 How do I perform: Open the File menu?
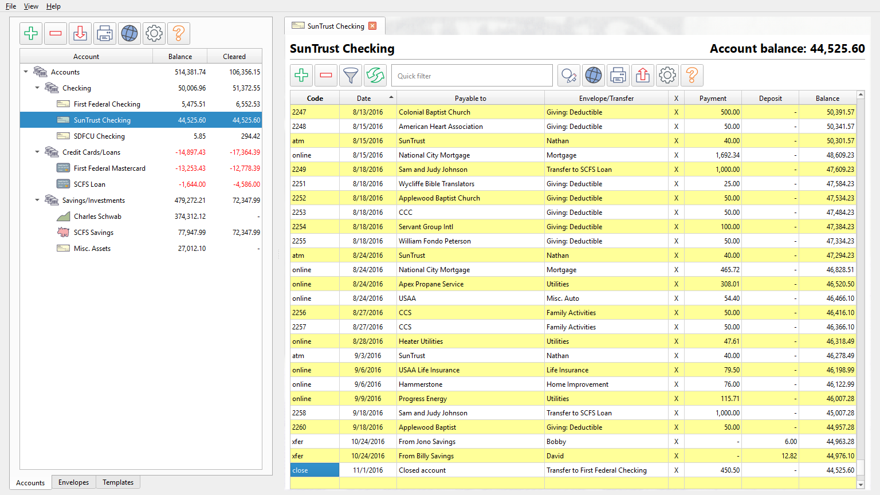(x=11, y=6)
